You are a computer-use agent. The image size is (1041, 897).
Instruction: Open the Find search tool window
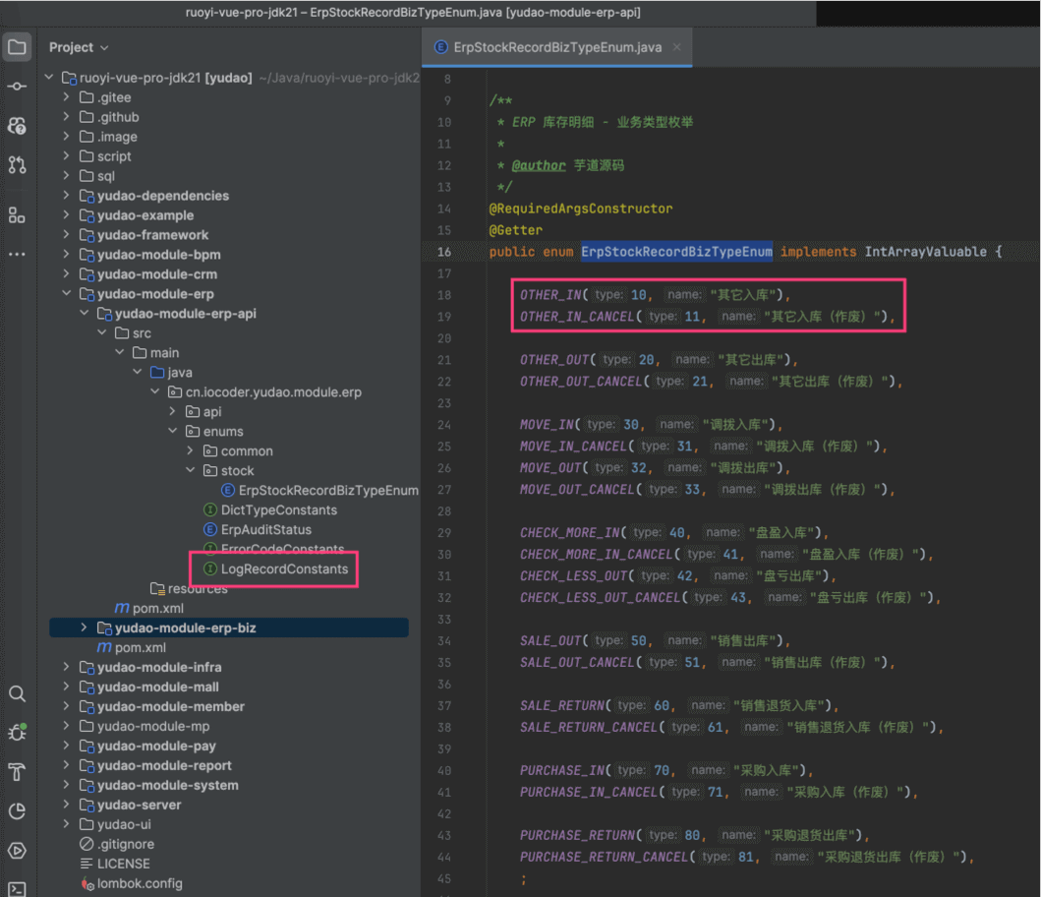point(17,693)
